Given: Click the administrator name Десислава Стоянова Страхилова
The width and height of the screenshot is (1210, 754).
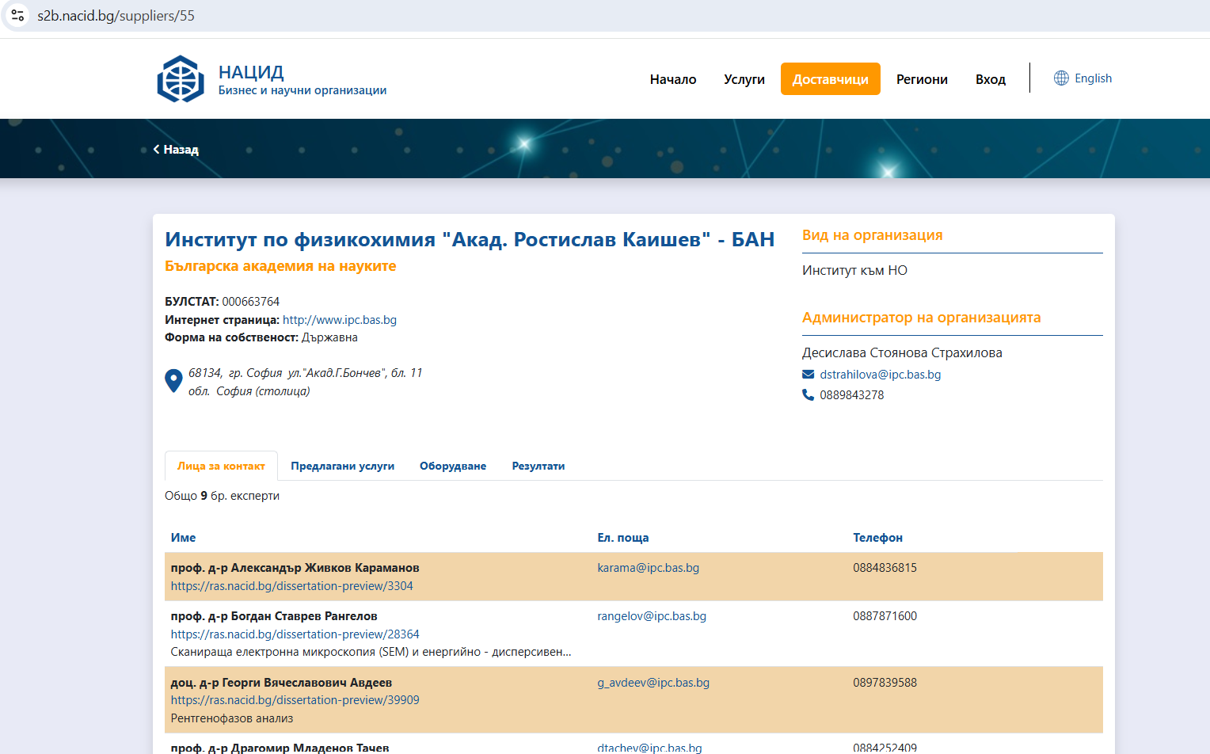Looking at the screenshot, I should (x=902, y=352).
